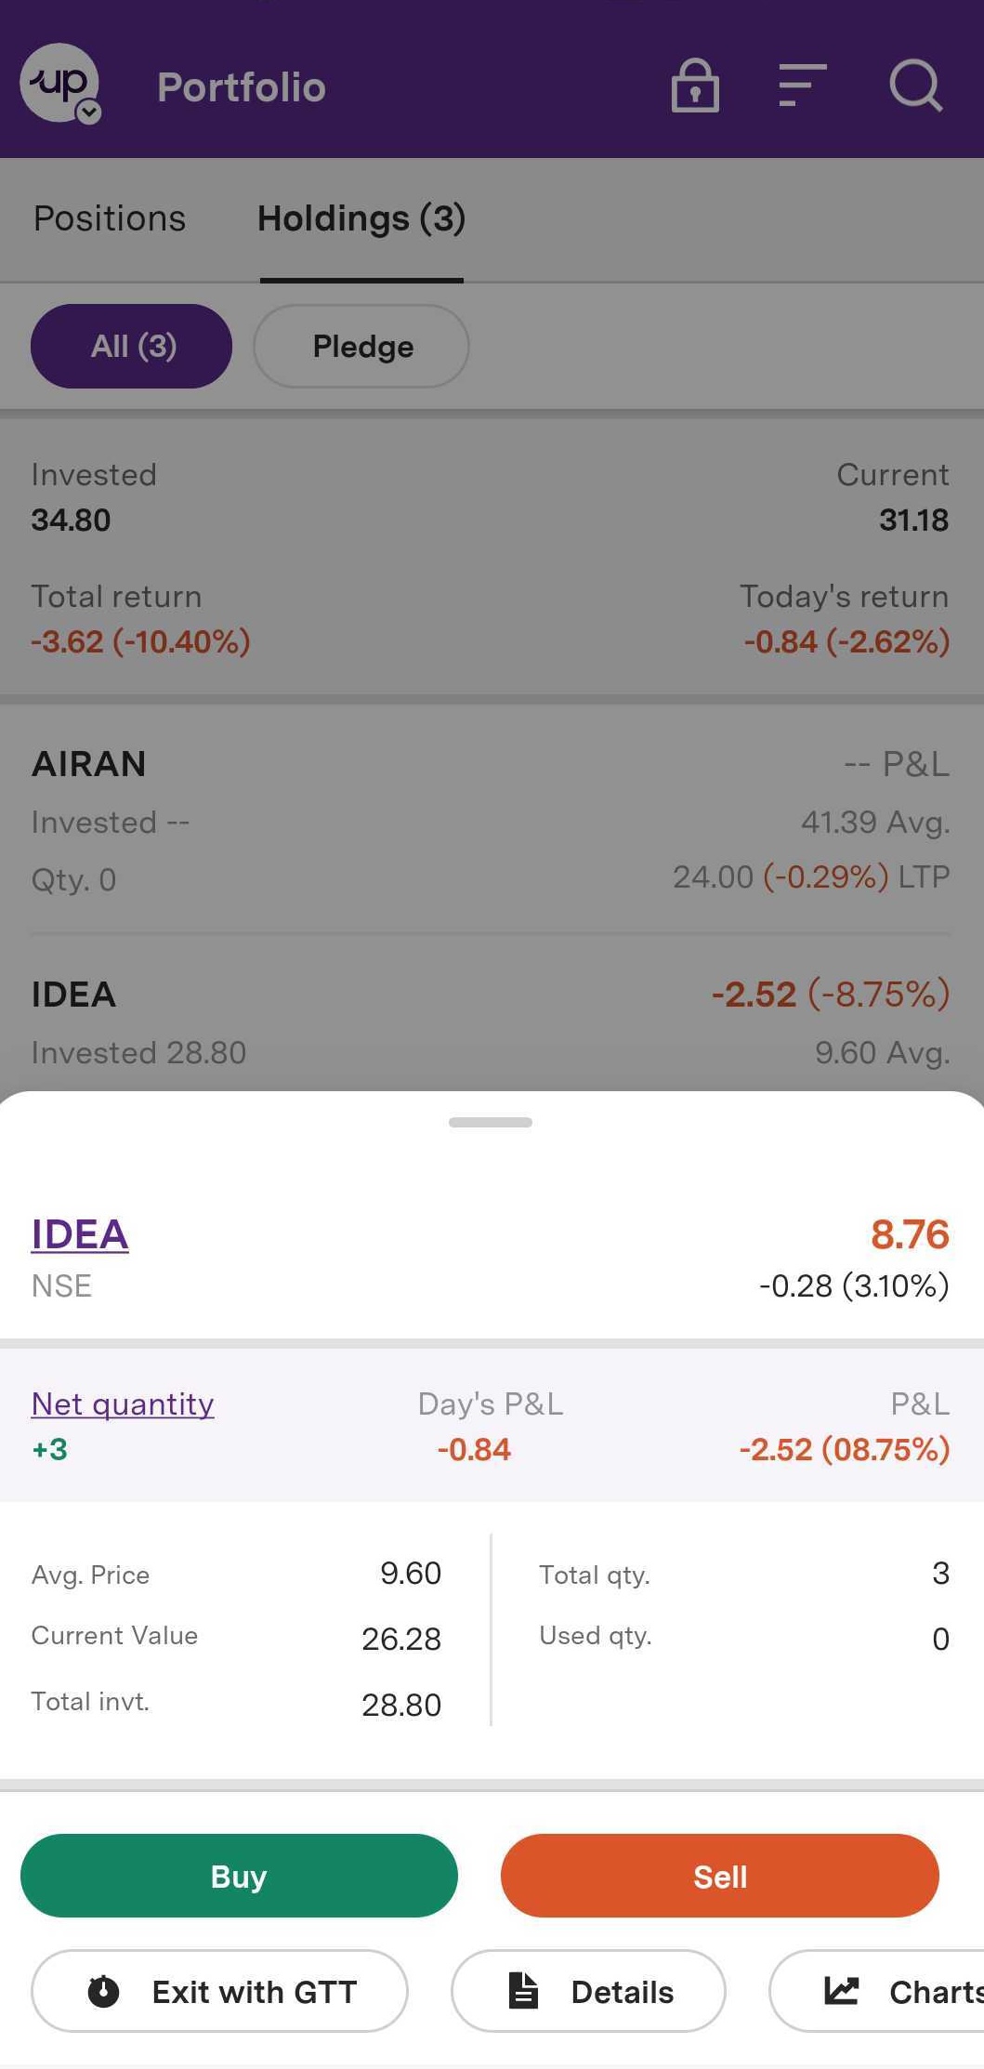984x2069 pixels.
Task: Tap the document icon beside Details
Action: pos(523,1990)
